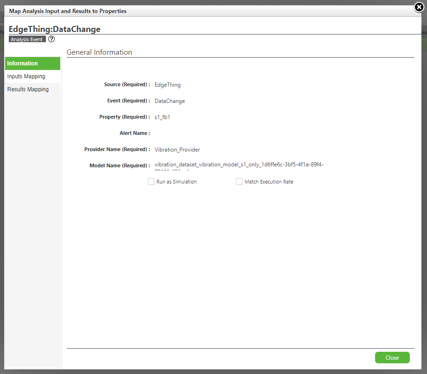Click the Provider Name (Required) label
The height and width of the screenshot is (374, 427).
coord(117,149)
